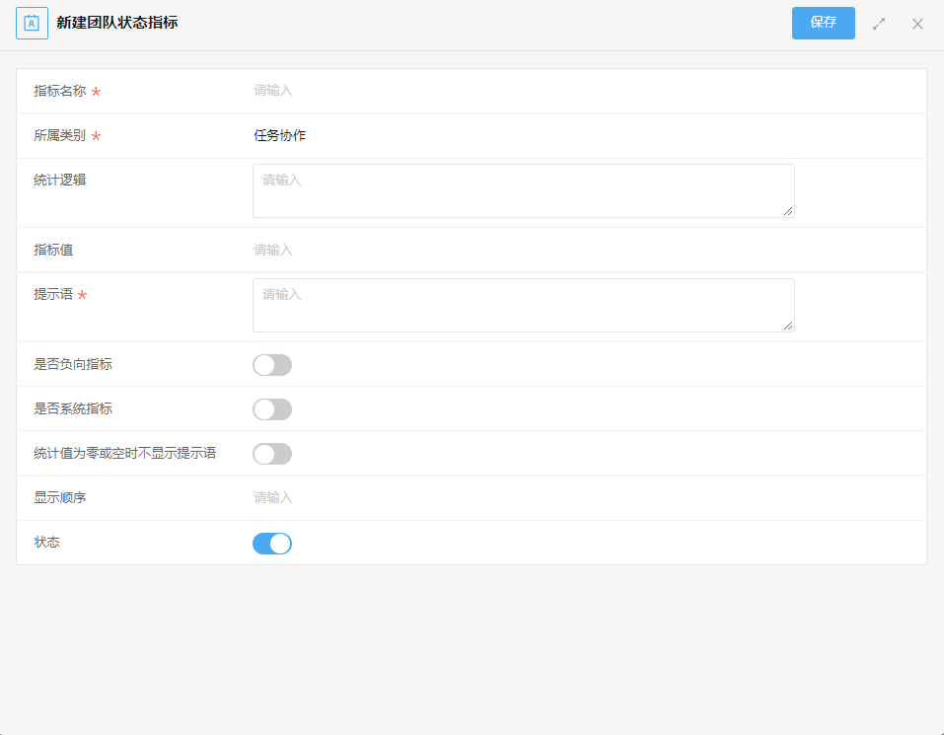Click the 指标名称 field label
Image resolution: width=944 pixels, height=735 pixels.
click(60, 91)
